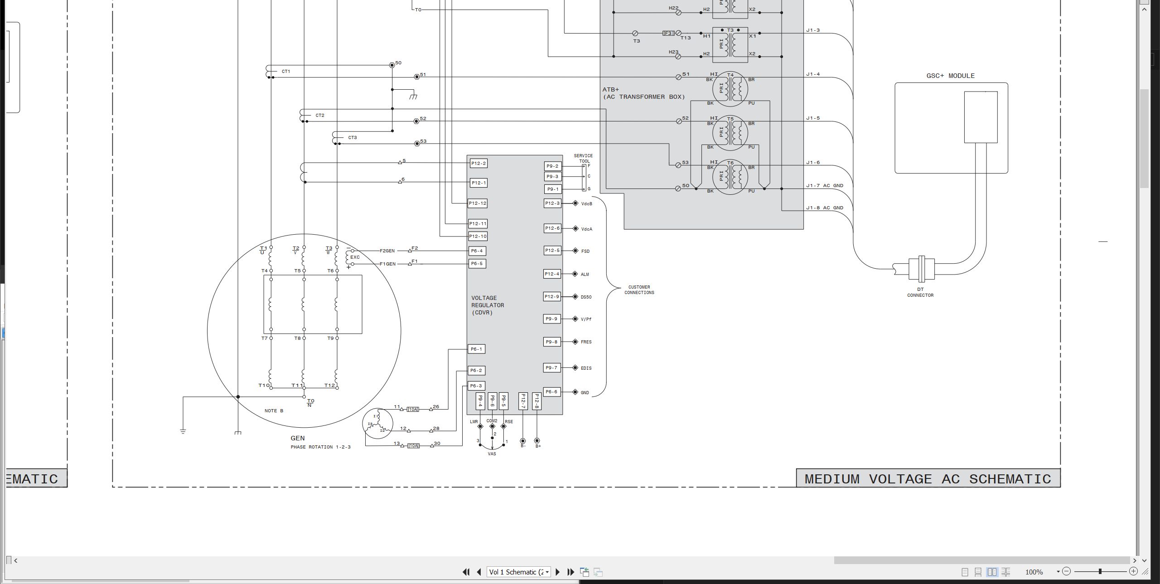1160x584 pixels.
Task: Click the GSC+ MODULE label
Action: tap(950, 76)
